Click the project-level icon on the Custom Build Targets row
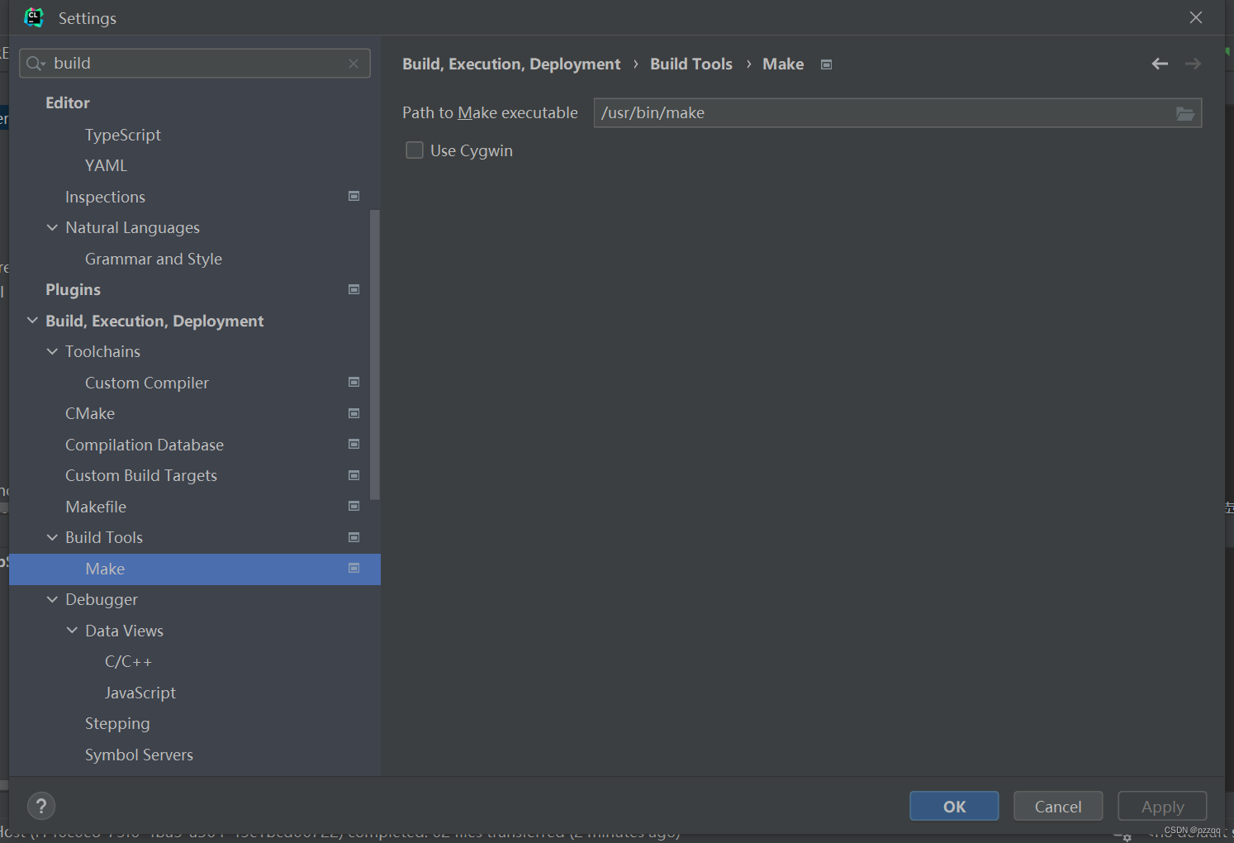Viewport: 1234px width, 843px height. pos(354,475)
